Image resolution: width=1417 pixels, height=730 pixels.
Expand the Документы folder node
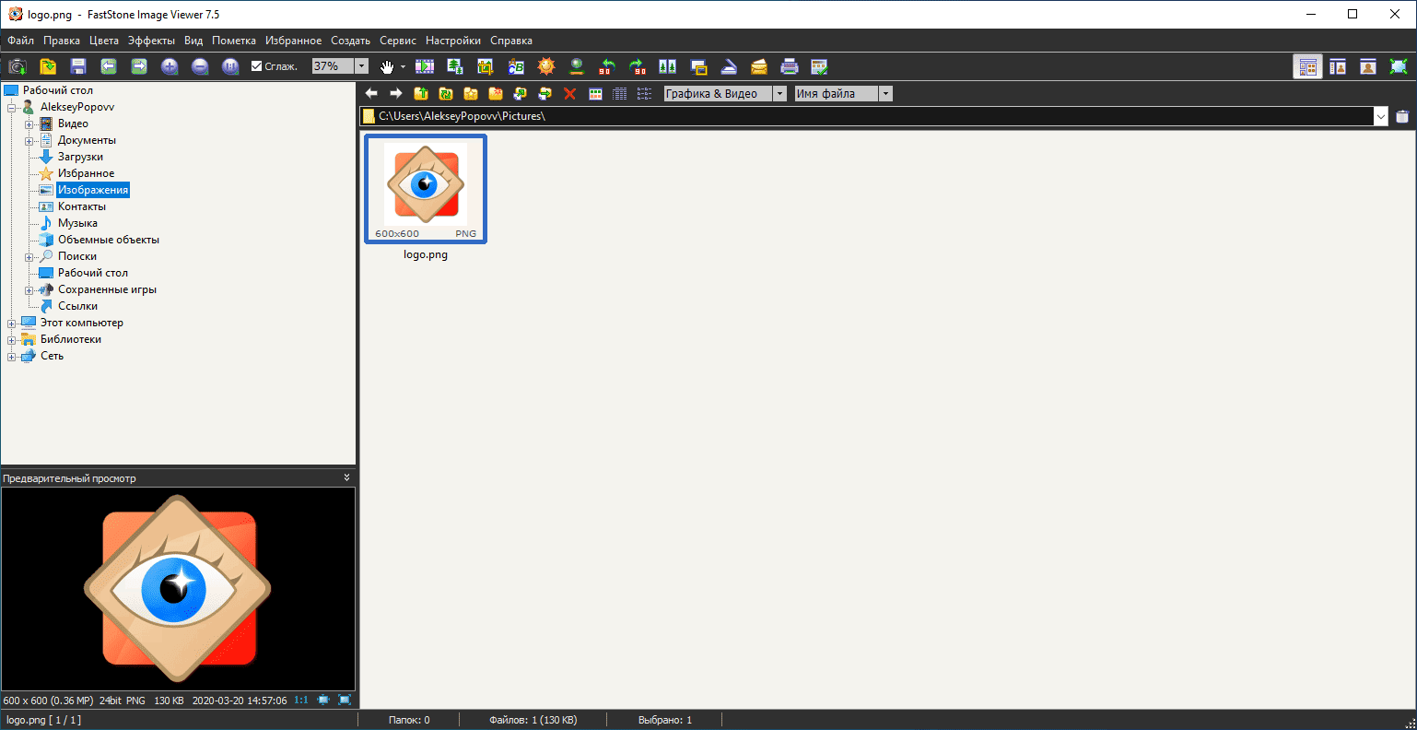29,141
